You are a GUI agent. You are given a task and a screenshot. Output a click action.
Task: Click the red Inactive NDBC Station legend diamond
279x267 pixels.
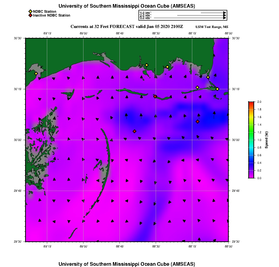click(x=30, y=16)
